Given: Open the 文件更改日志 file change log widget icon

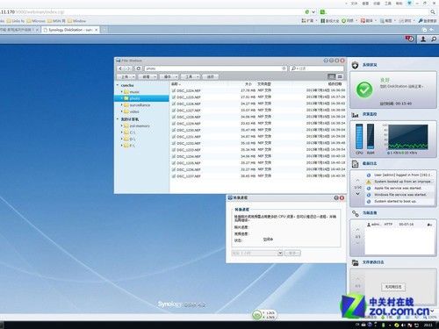Looking at the screenshot, I should coord(355,262).
